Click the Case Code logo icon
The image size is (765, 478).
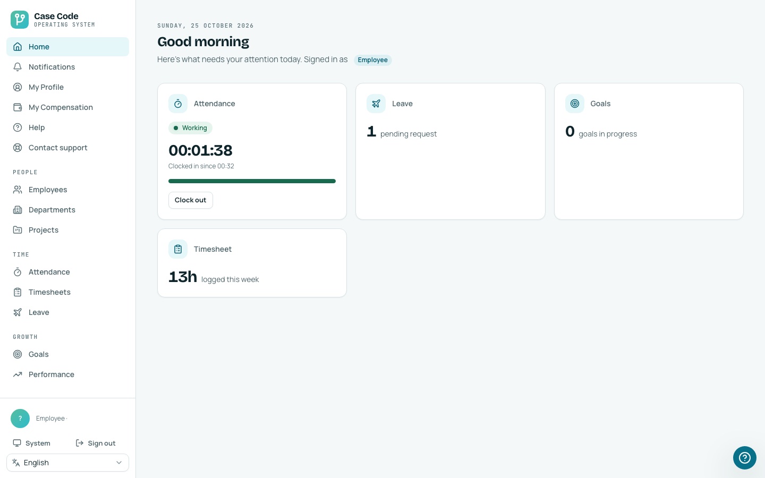point(20,20)
